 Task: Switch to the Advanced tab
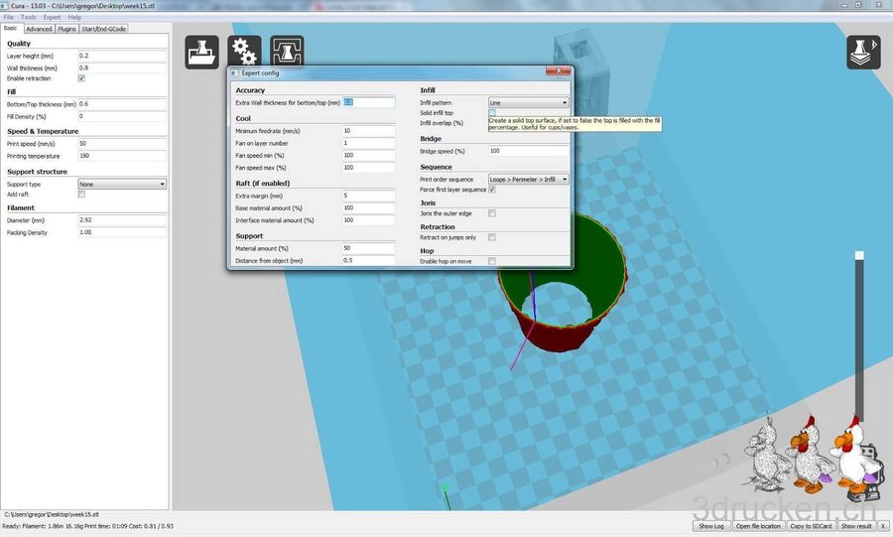[x=39, y=29]
